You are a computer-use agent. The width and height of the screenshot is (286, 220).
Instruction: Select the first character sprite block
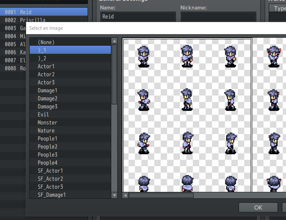(x=187, y=115)
